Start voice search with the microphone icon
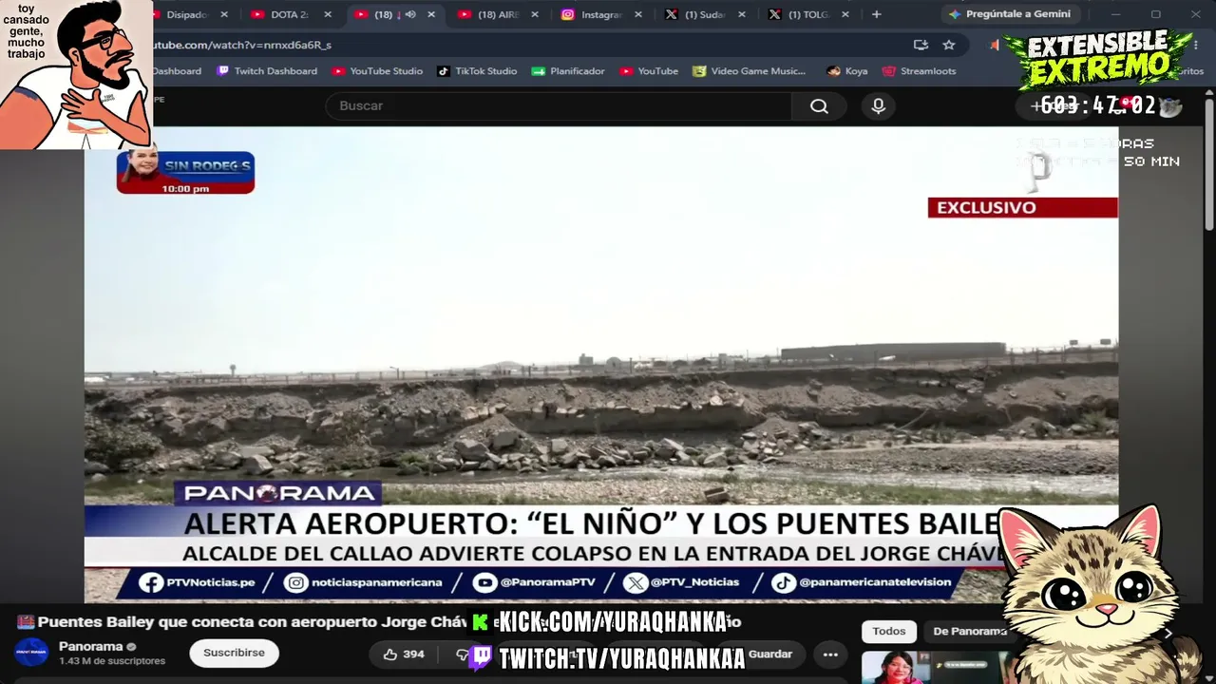This screenshot has height=684, width=1216. 878,106
